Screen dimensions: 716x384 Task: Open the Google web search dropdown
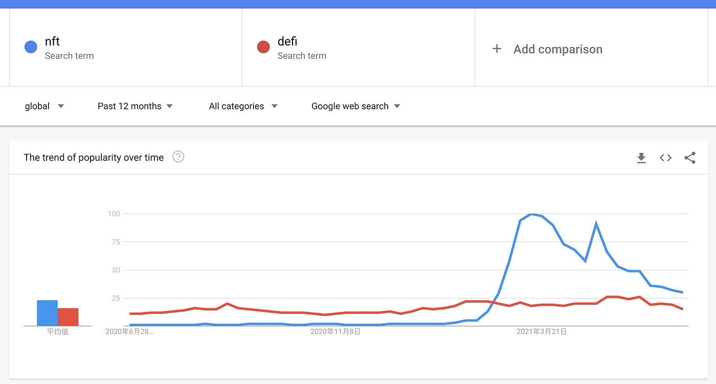point(356,106)
